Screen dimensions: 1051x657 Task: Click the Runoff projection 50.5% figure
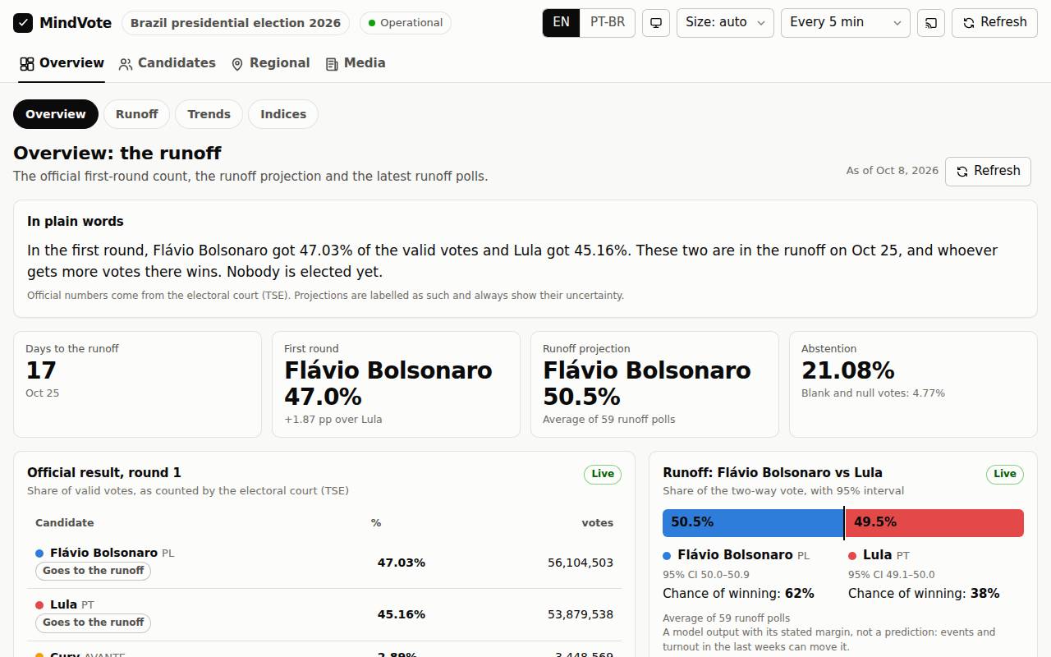click(581, 397)
